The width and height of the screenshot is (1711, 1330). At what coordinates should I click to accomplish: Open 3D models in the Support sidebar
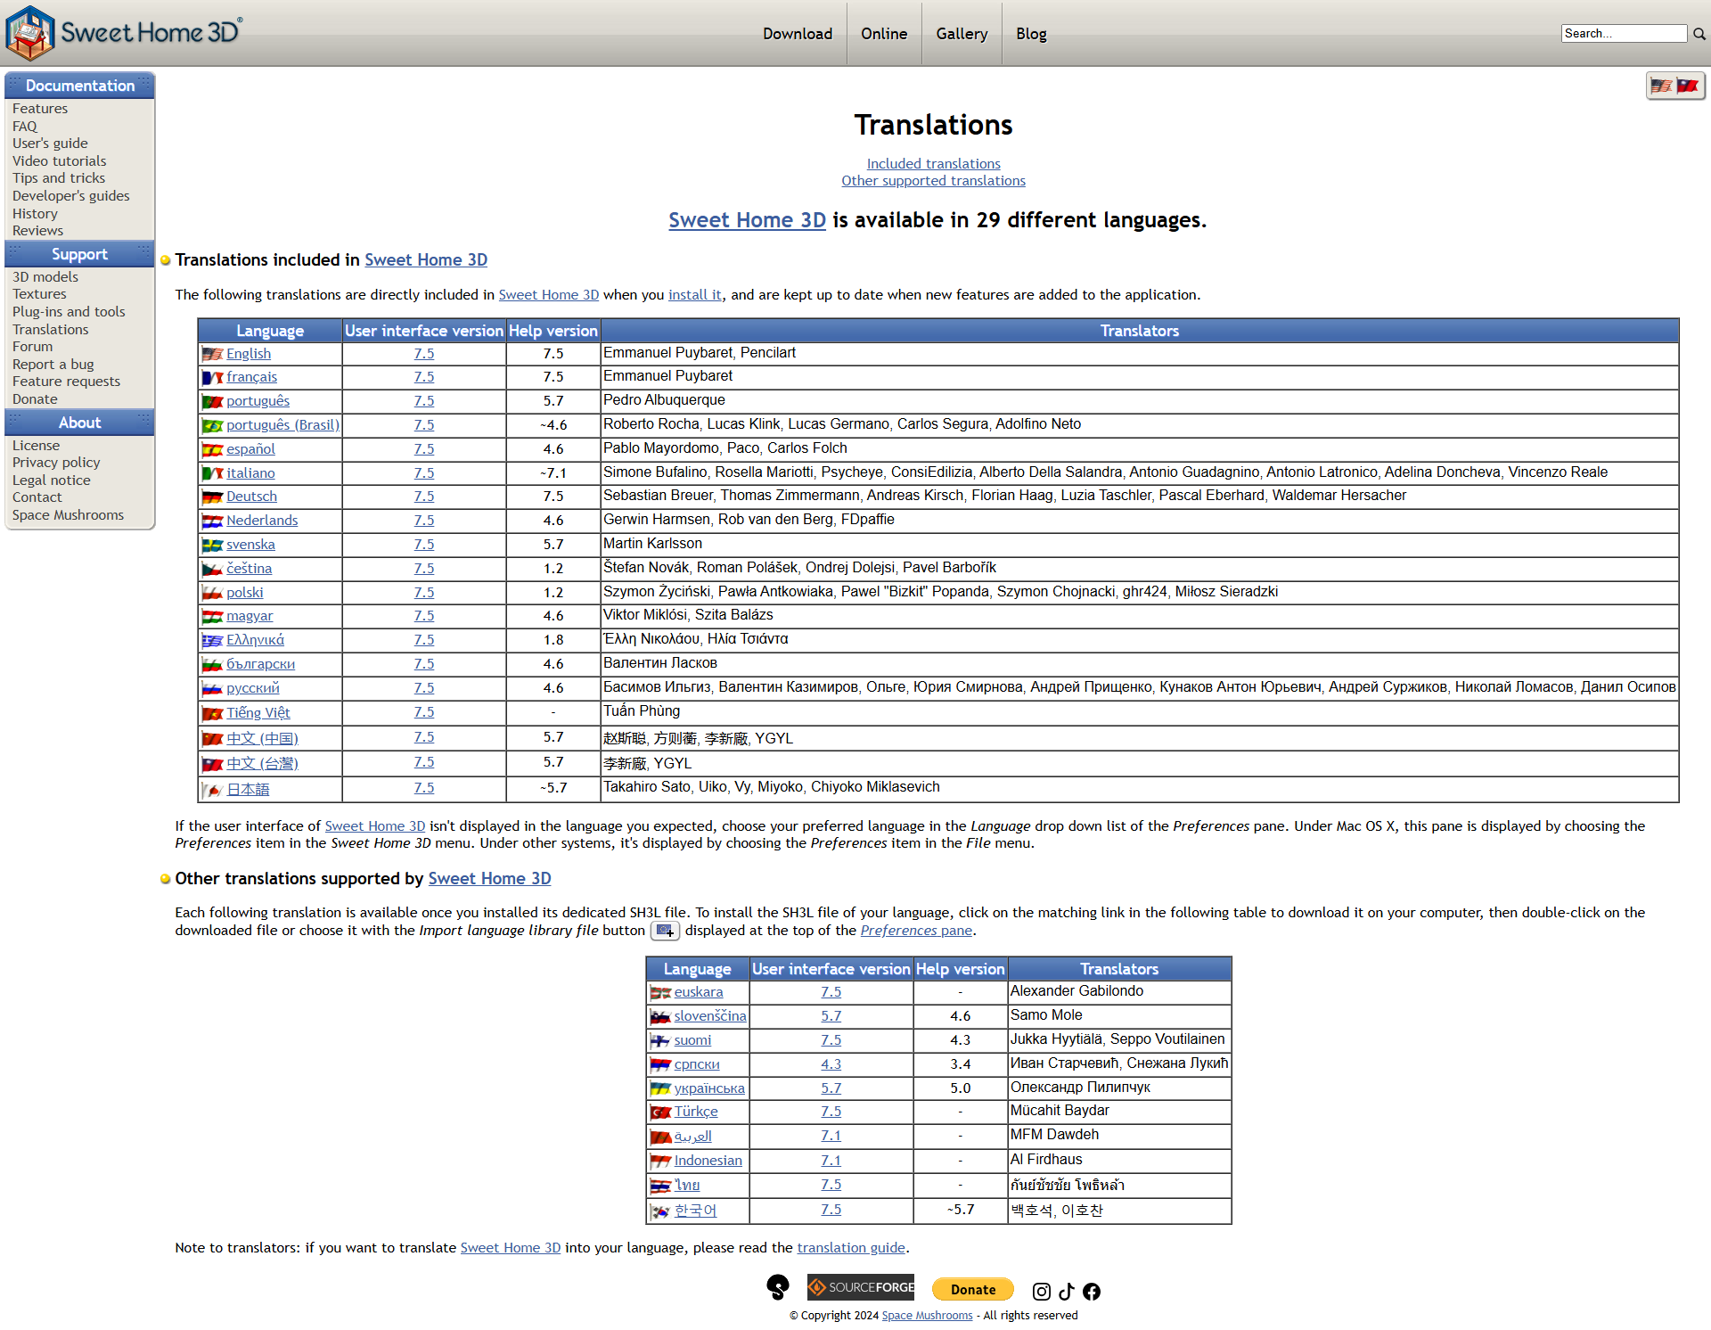(45, 277)
